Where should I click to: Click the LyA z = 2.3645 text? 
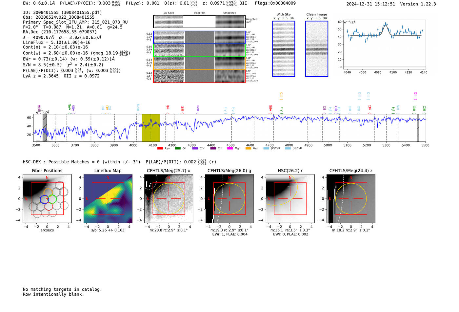[41, 76]
